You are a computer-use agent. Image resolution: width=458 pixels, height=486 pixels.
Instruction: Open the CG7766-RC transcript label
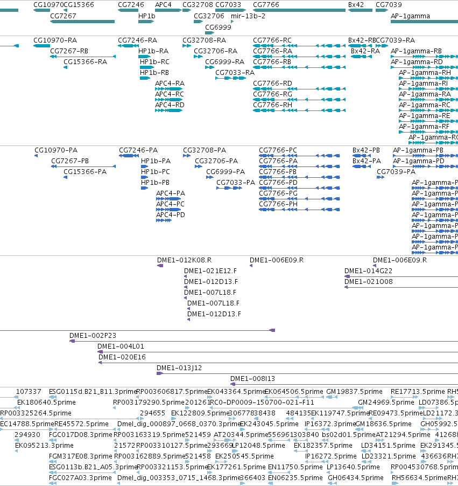click(x=272, y=40)
